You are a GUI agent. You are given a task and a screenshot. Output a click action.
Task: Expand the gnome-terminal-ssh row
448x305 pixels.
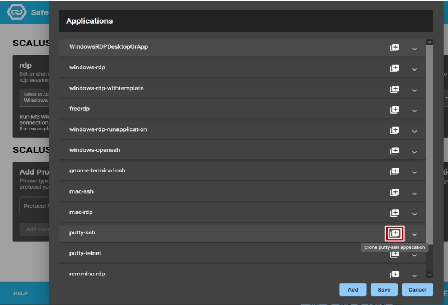click(414, 172)
